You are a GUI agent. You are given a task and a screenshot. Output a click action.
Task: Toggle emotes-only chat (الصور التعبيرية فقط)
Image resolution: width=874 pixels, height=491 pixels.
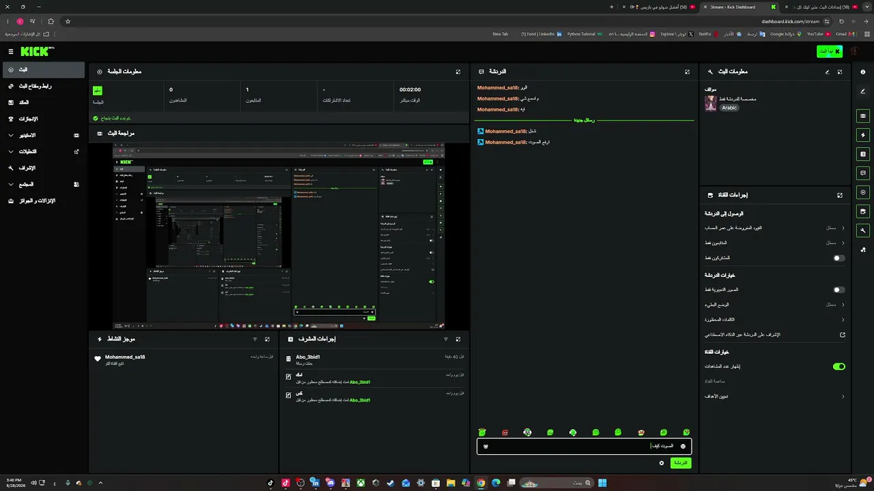pyautogui.click(x=839, y=290)
